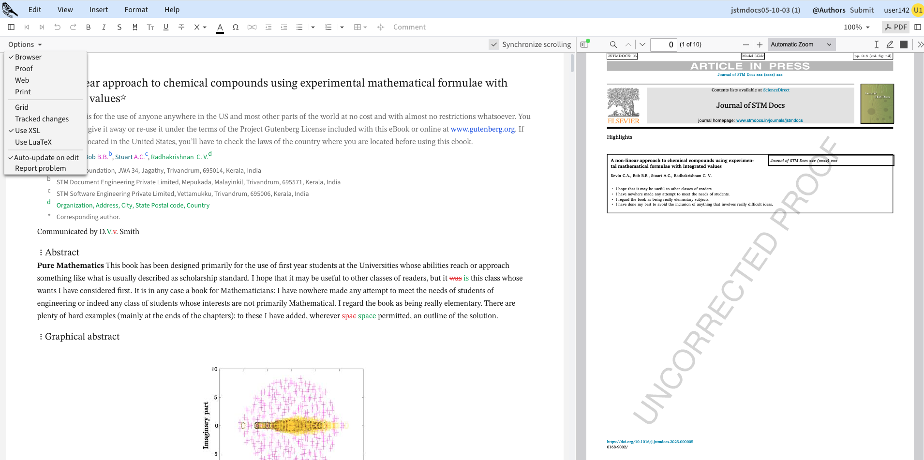The width and height of the screenshot is (924, 460).
Task: Click the Submit button
Action: click(862, 10)
